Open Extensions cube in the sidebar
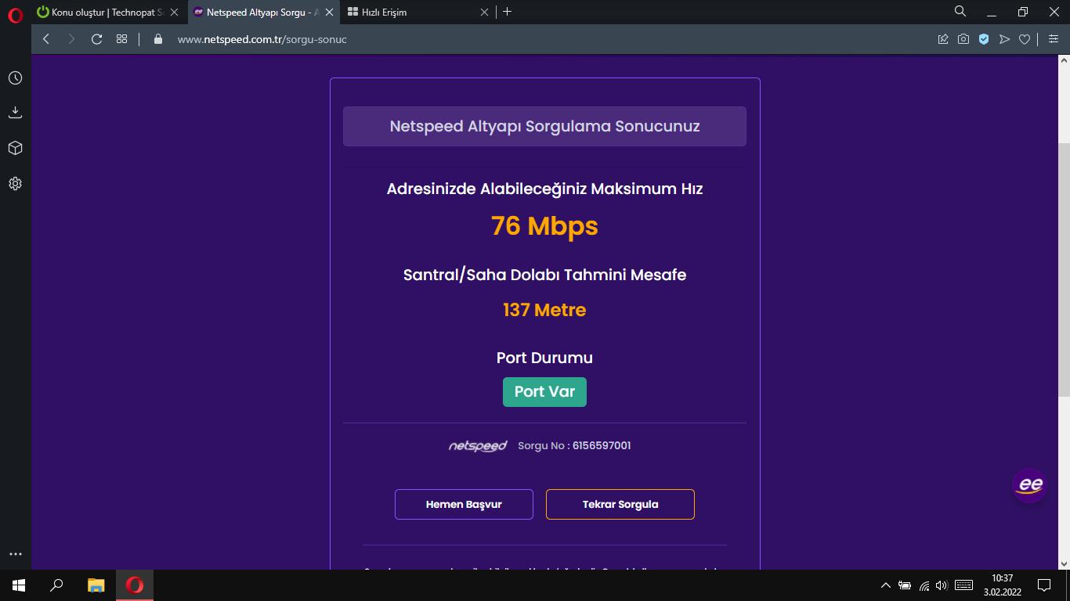The image size is (1070, 601). [15, 148]
